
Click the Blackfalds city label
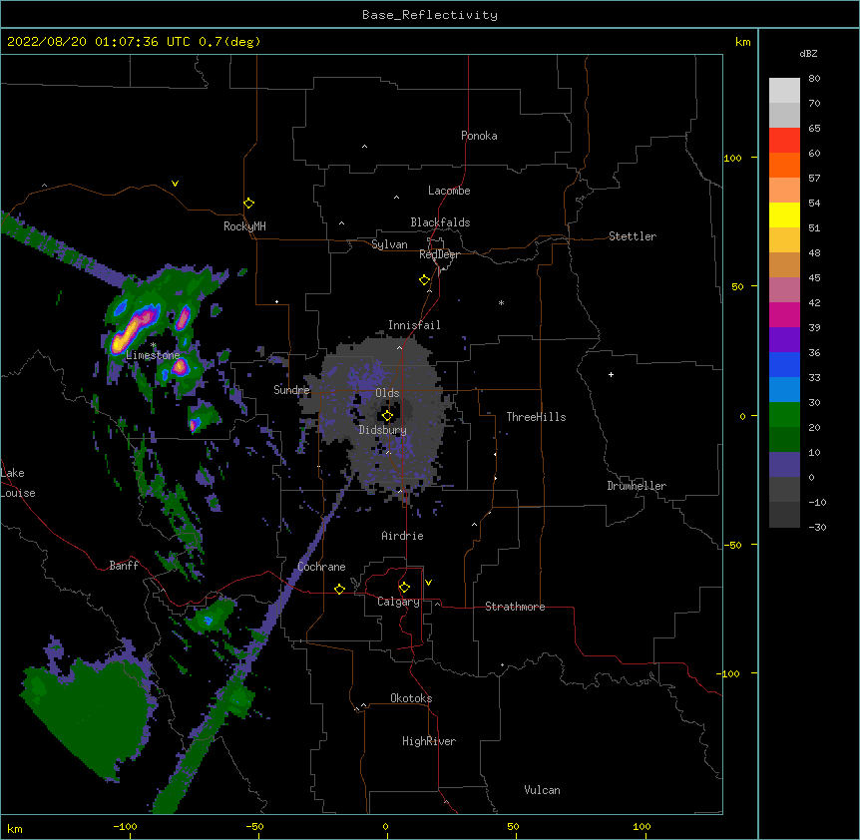click(x=440, y=222)
